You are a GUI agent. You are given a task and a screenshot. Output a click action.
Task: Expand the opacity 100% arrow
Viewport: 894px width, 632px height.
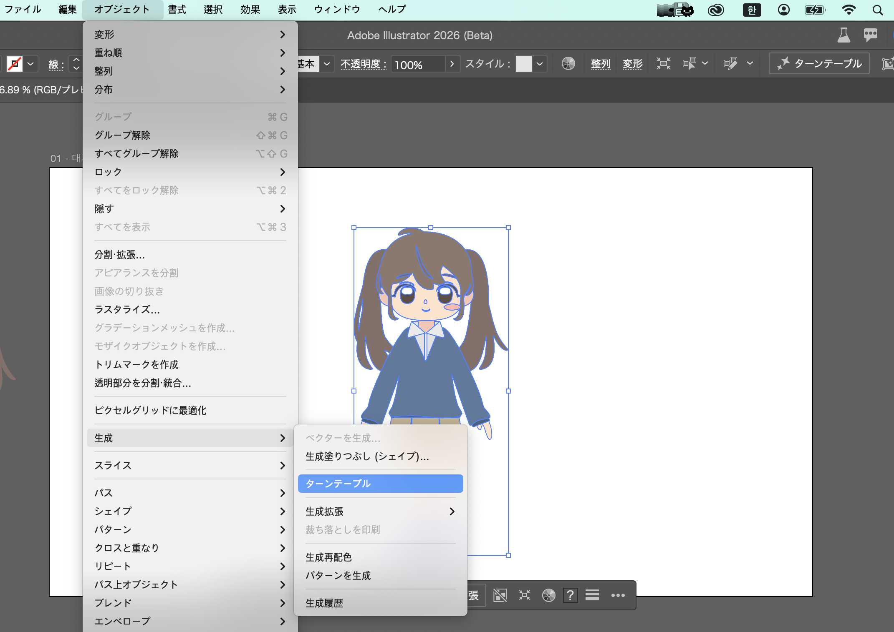click(x=452, y=64)
